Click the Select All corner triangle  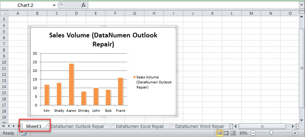4,13
